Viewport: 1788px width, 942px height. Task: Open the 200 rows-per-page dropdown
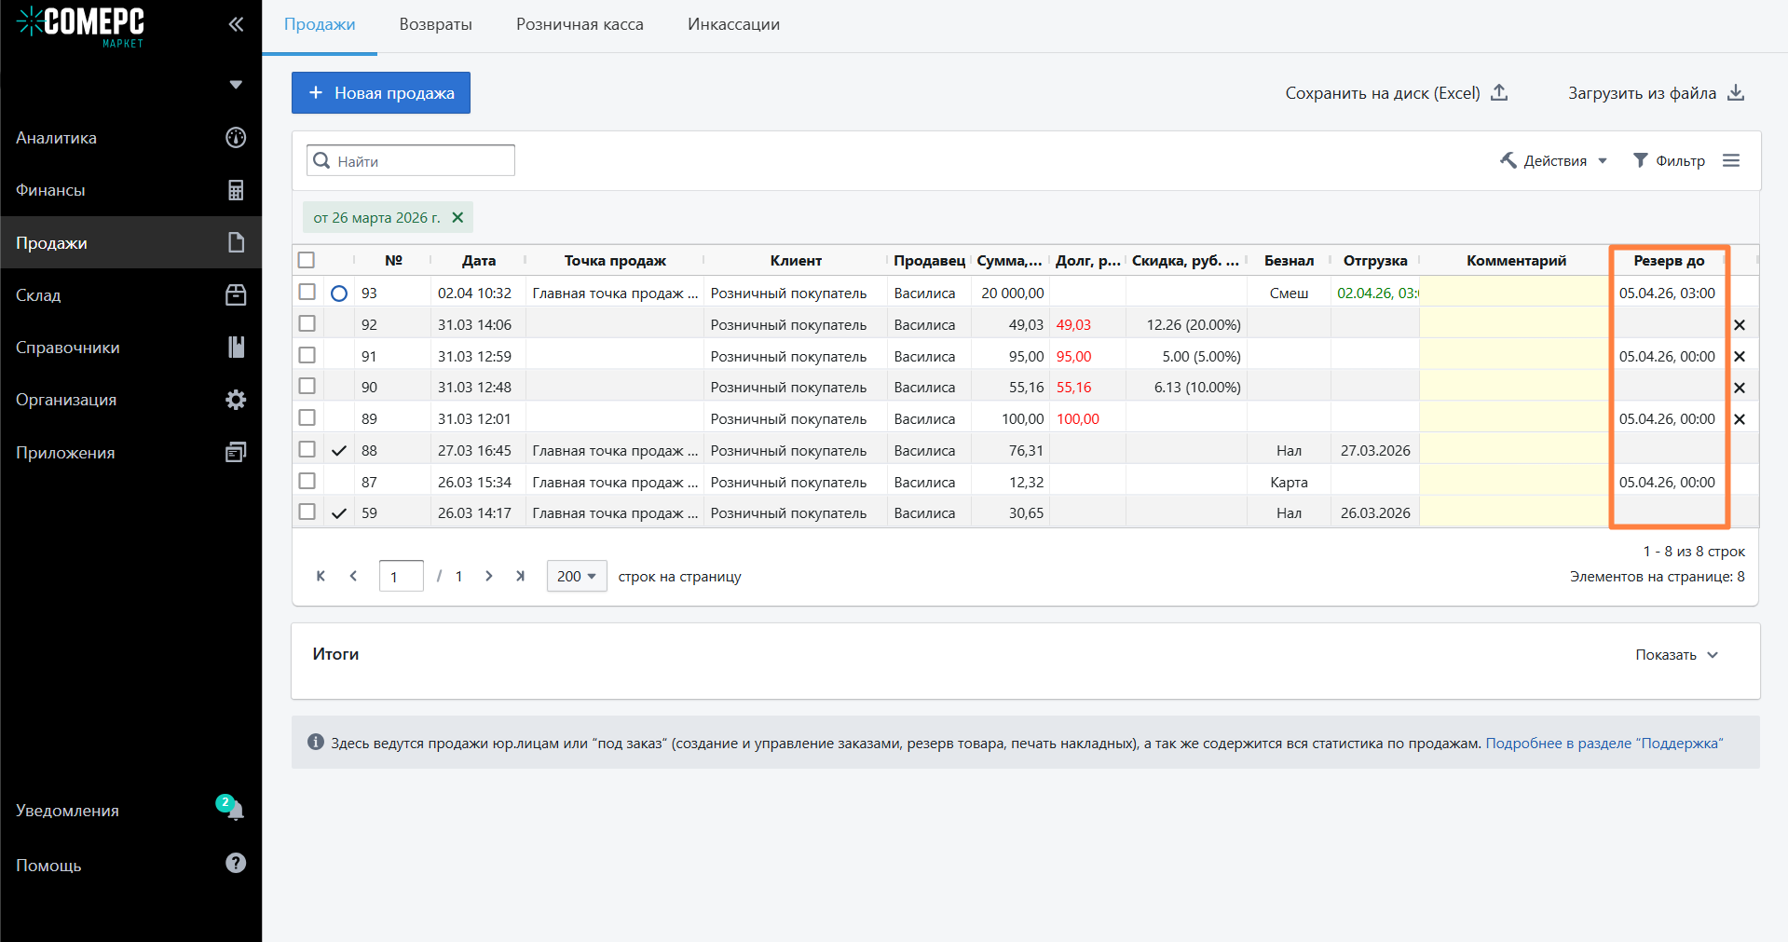tap(577, 577)
